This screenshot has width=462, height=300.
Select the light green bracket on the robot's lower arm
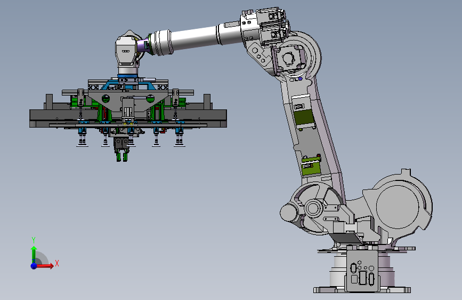tap(311, 166)
